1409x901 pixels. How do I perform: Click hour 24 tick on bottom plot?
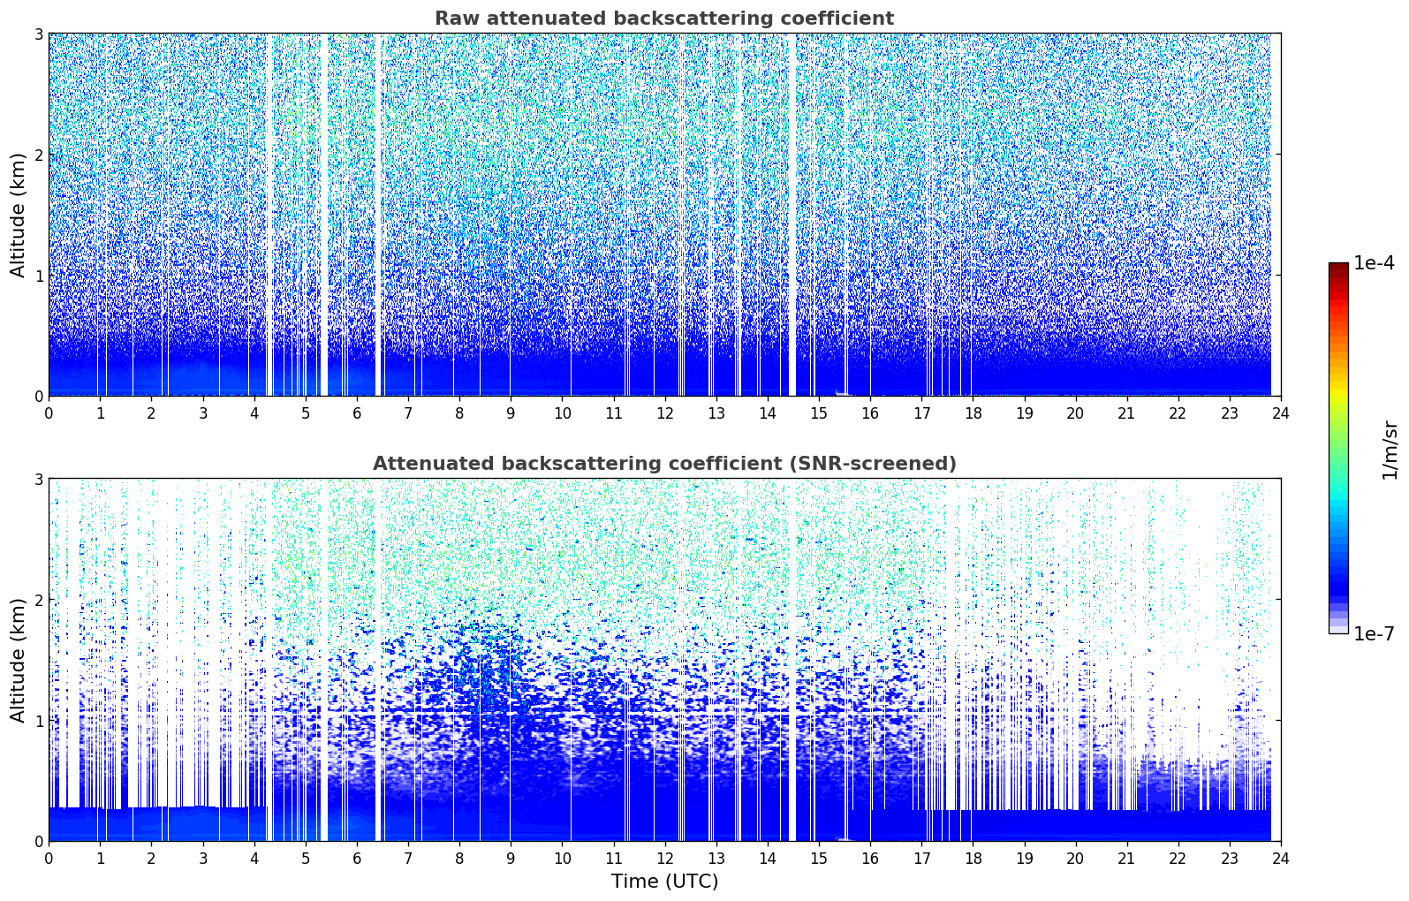tap(1280, 858)
